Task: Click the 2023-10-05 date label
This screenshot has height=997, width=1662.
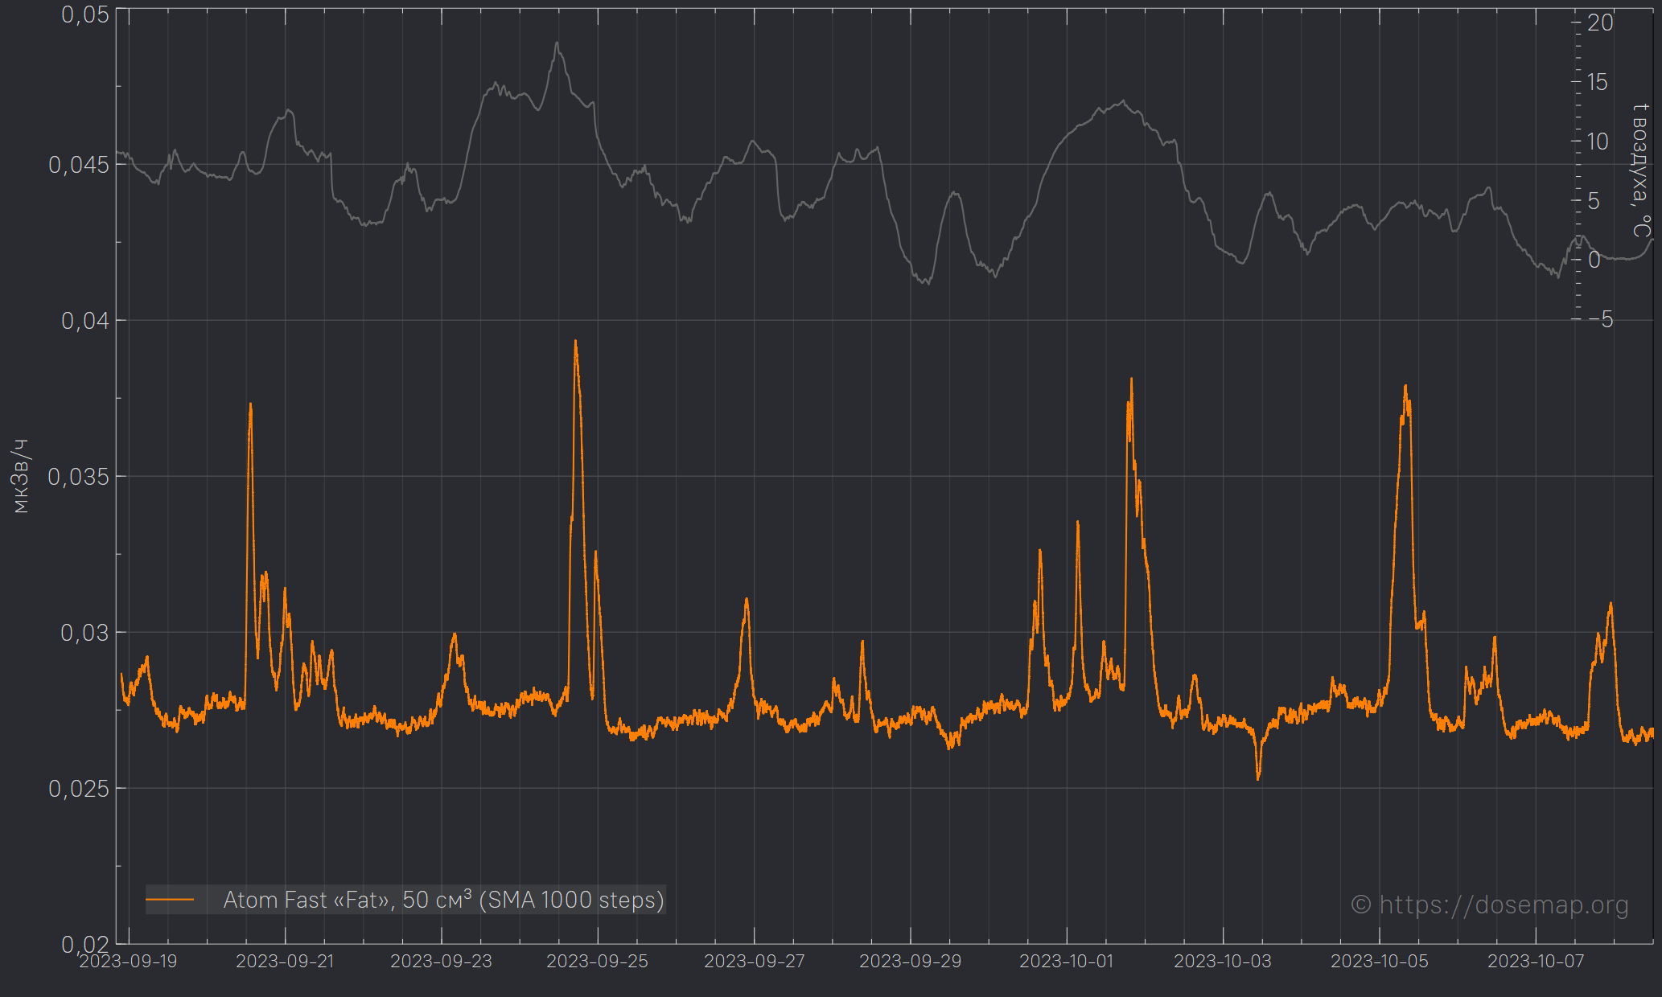Action: click(1380, 962)
